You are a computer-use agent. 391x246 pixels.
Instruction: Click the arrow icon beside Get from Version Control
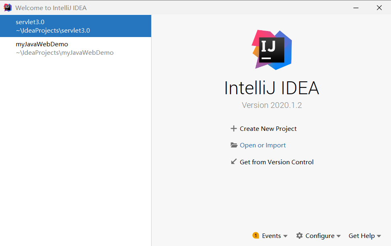[234, 161]
